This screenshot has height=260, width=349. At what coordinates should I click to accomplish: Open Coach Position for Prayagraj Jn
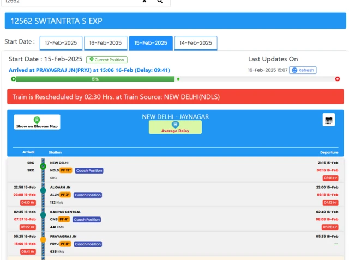click(88, 244)
